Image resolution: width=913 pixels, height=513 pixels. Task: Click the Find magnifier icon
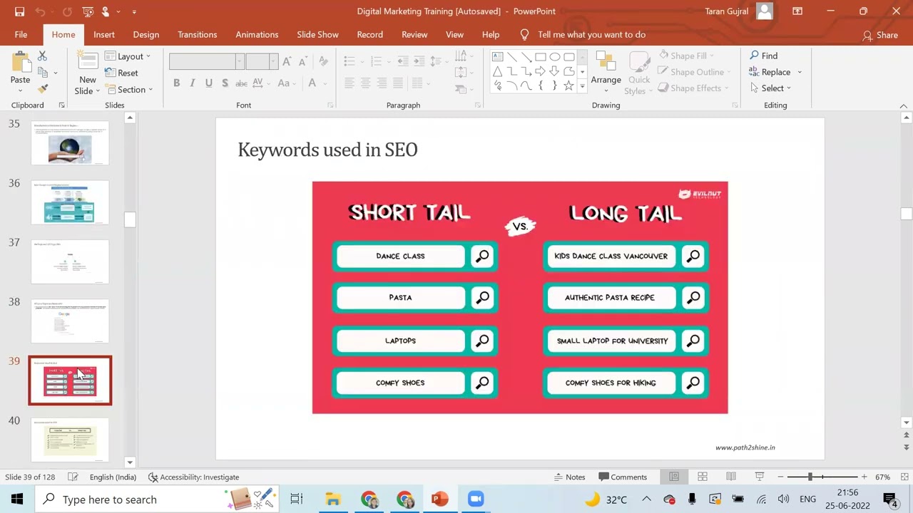coord(755,56)
